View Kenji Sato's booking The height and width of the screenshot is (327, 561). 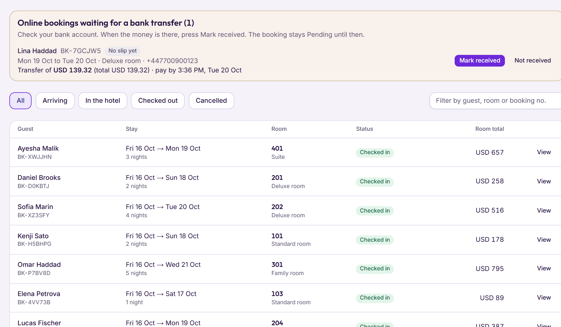pyautogui.click(x=544, y=240)
